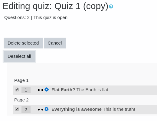Image resolution: width=157 pixels, height=121 pixels.
Task: Deselect all questions
Action: (19, 56)
